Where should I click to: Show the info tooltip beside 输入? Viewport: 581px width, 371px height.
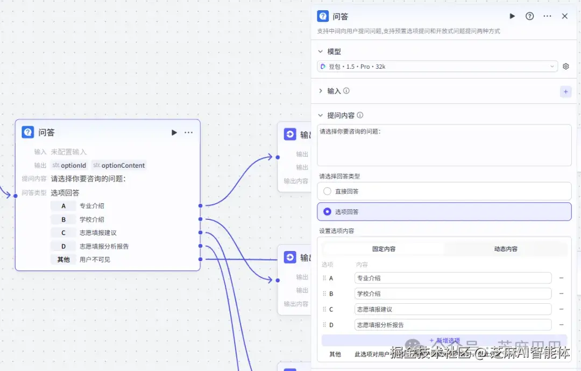346,91
